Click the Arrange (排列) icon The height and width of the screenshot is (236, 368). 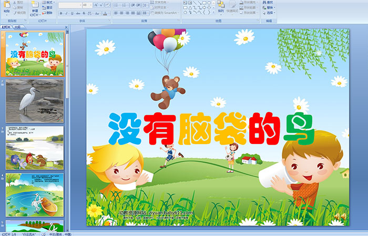click(x=220, y=7)
